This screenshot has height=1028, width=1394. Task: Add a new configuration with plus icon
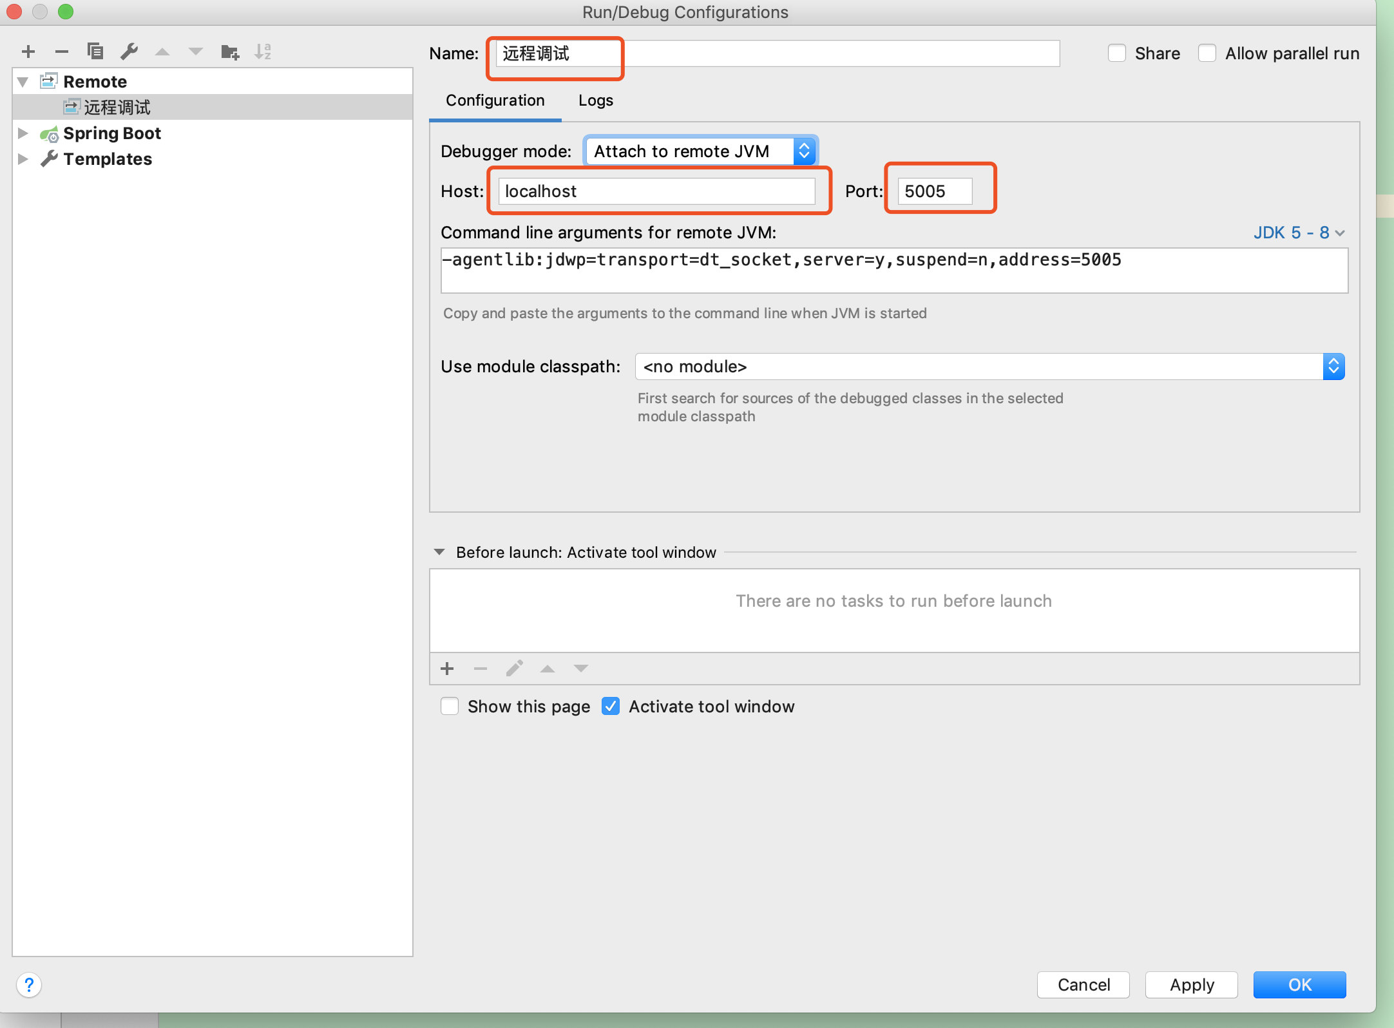point(28,52)
